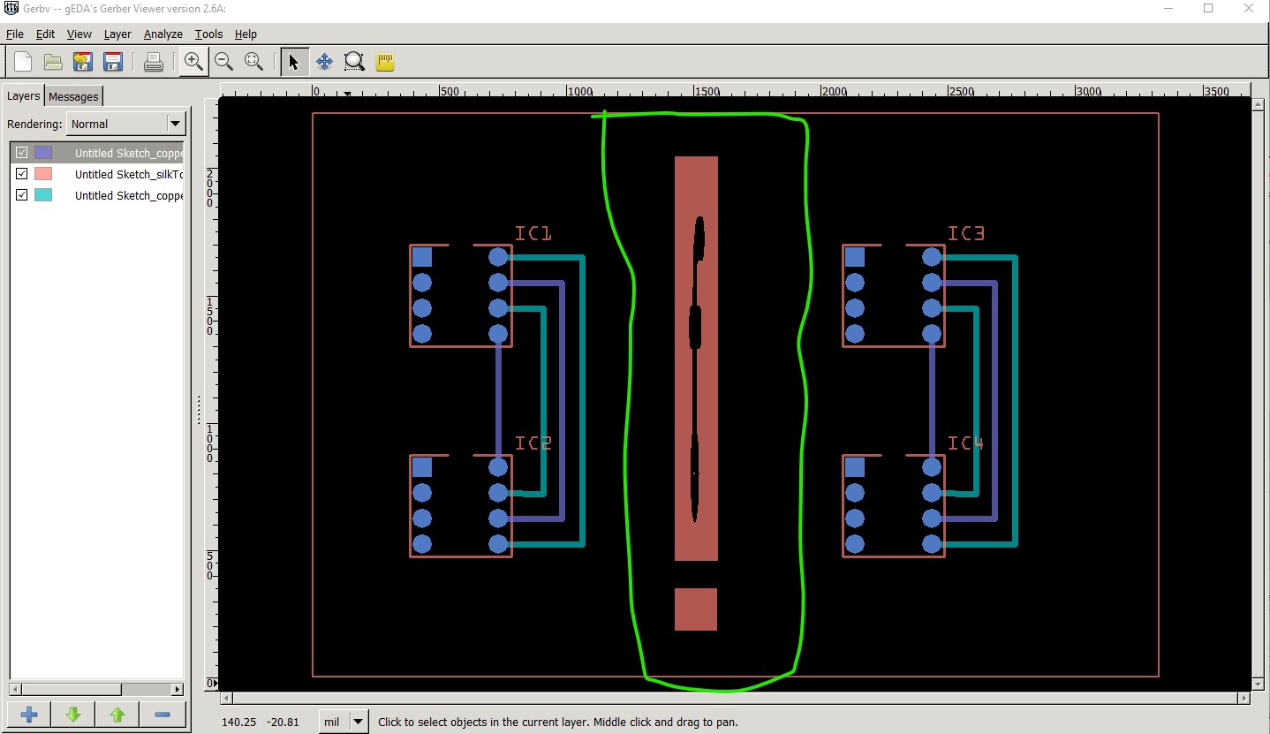Image resolution: width=1270 pixels, height=734 pixels.
Task: Click the cyan color swatch of third layer
Action: pyautogui.click(x=43, y=195)
